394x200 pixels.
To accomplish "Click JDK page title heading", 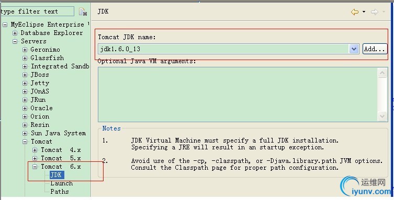I will [x=103, y=11].
